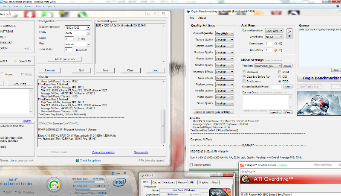341x196 pixels.
Task: Click the Photo Viewer help icon
Action: [x=338, y=6]
